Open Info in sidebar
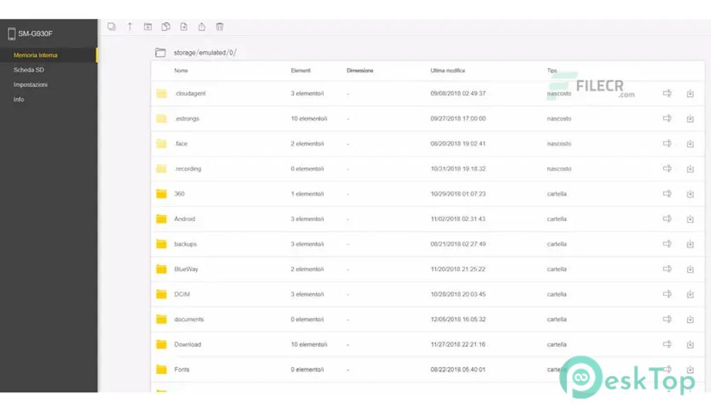This screenshot has width=711, height=411. (19, 99)
